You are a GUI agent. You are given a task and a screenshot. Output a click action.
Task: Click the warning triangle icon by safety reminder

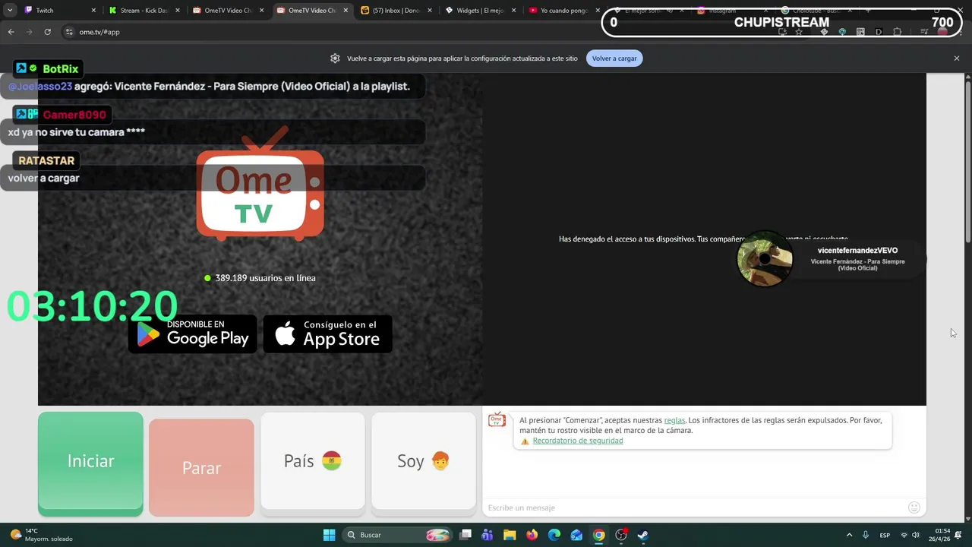pos(525,441)
